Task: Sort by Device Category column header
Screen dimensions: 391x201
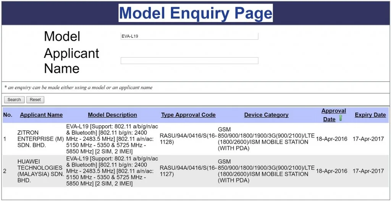Action: pos(266,115)
